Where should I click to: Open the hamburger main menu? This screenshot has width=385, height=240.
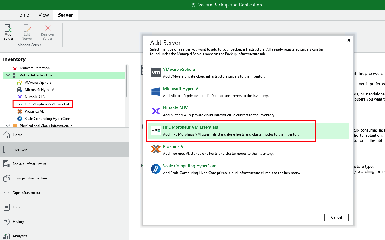[x=6, y=15]
